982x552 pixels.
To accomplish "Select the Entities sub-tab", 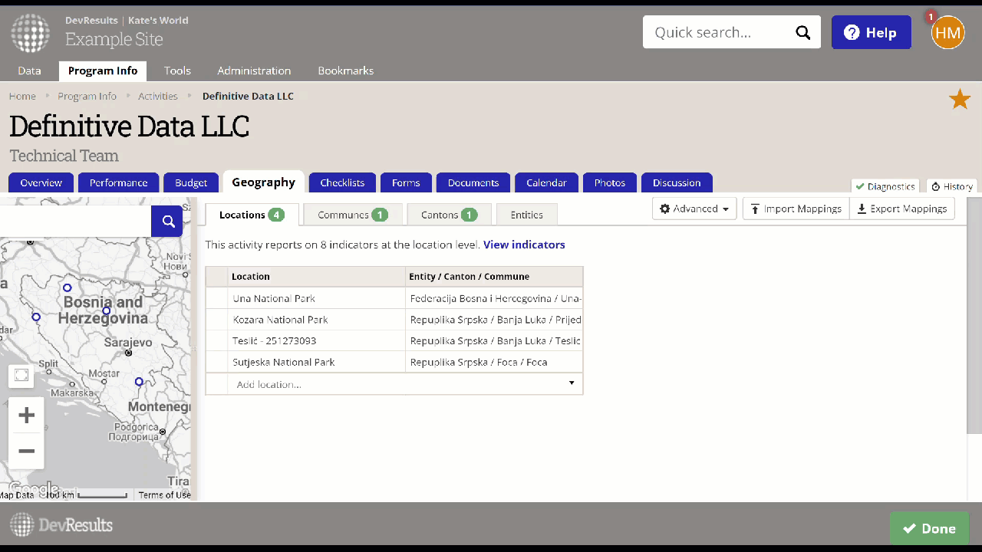I will [527, 215].
